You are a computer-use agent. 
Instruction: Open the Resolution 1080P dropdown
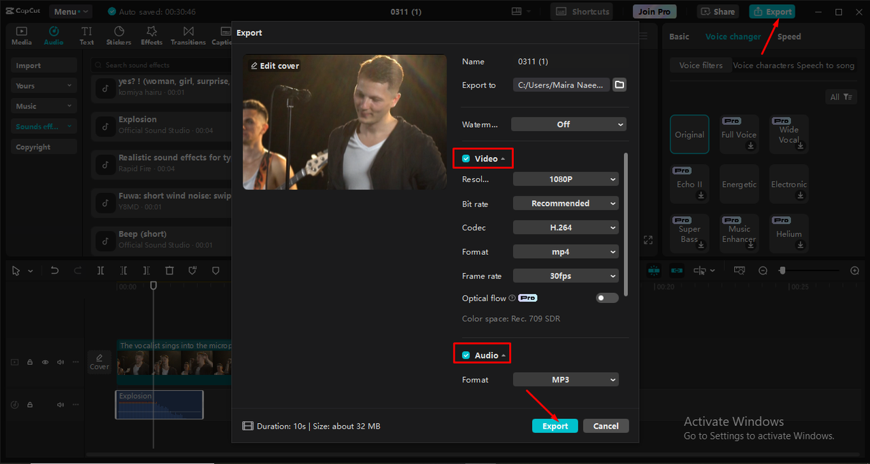click(565, 179)
